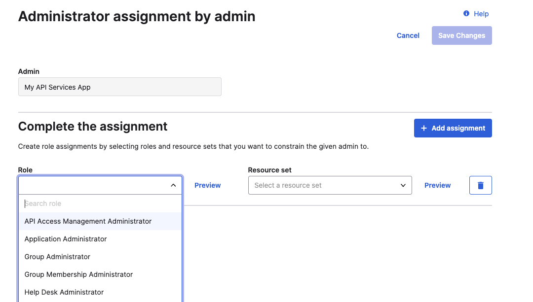
Task: Select Application Administrator role
Action: coord(100,239)
